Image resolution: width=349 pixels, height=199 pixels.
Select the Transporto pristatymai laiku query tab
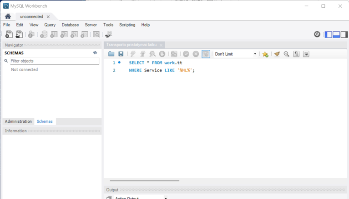click(x=132, y=45)
